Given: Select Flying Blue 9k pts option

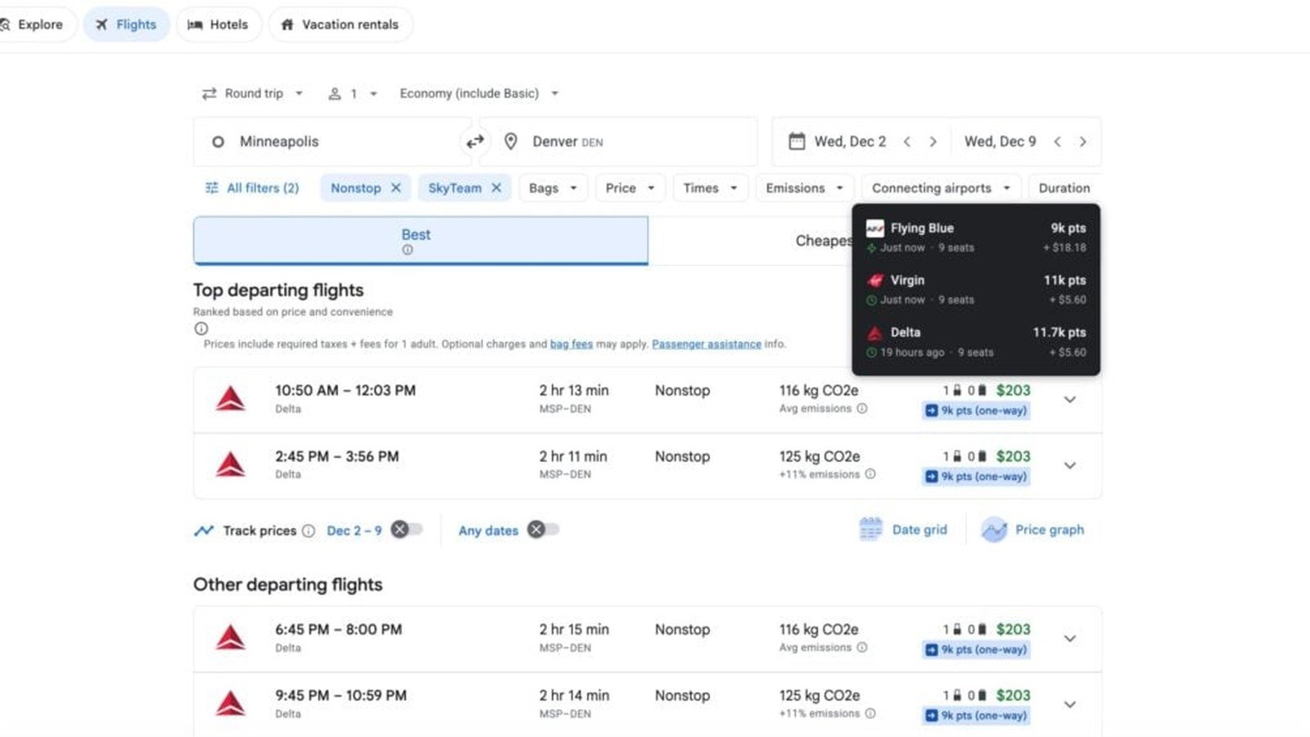Looking at the screenshot, I should click(976, 237).
